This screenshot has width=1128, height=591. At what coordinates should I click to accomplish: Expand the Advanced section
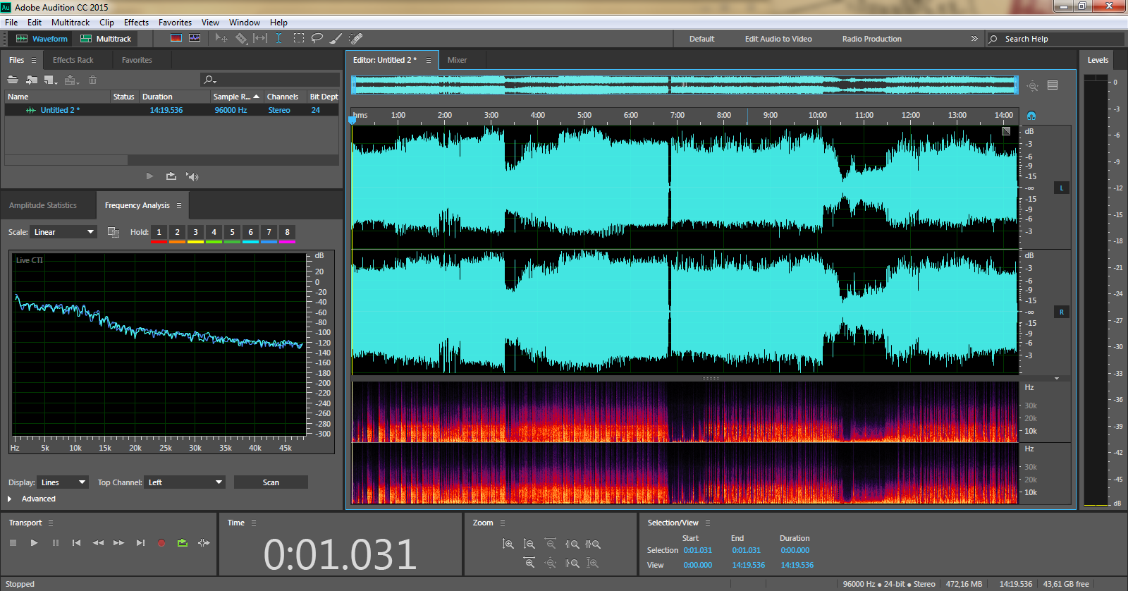coord(10,499)
